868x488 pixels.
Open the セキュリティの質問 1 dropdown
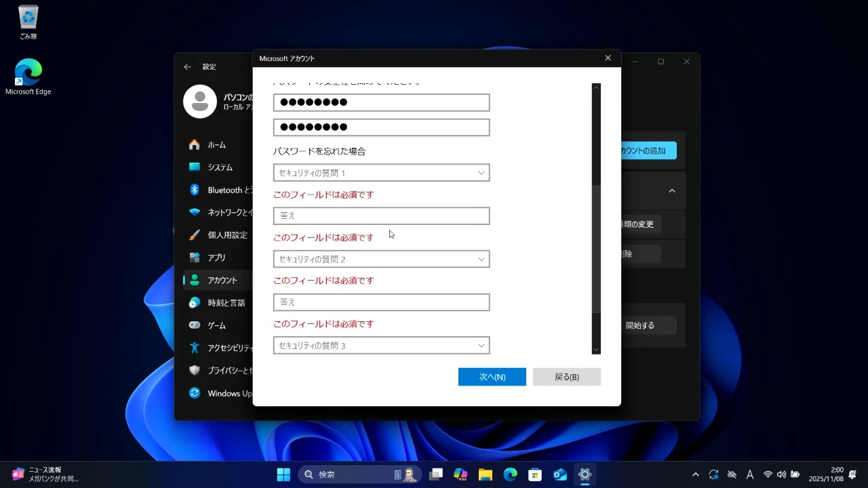(x=381, y=173)
